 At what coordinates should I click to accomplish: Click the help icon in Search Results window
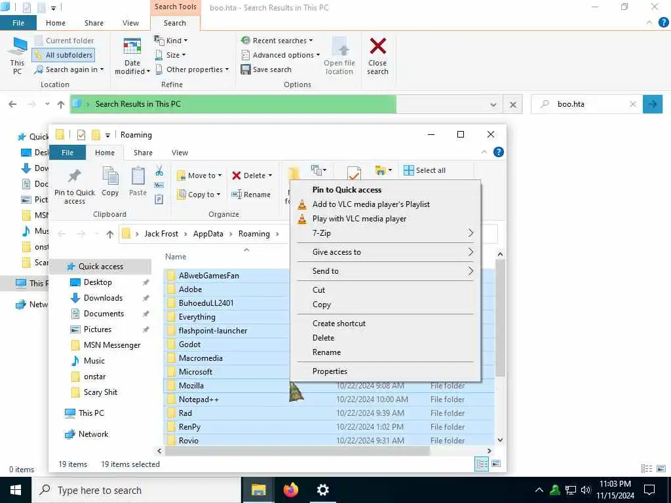coord(663,23)
